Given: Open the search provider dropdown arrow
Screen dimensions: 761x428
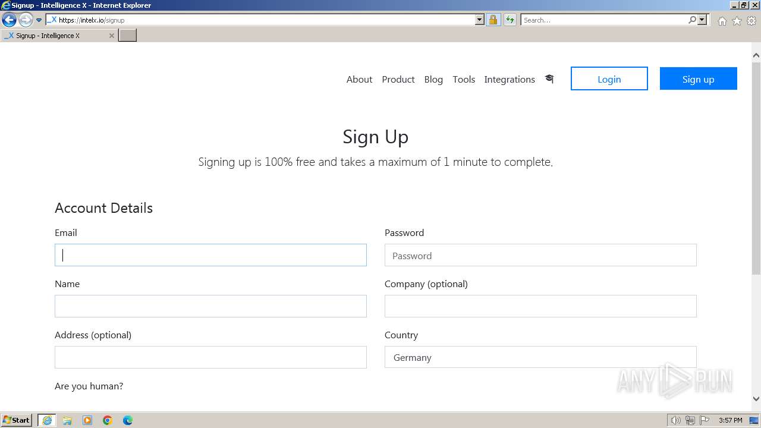Looking at the screenshot, I should coord(702,20).
